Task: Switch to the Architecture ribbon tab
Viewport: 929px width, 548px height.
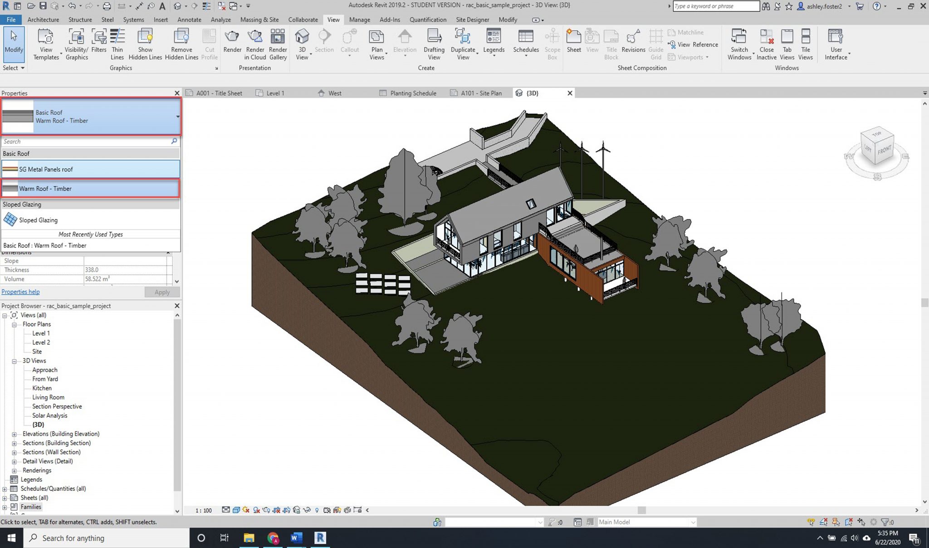Action: pyautogui.click(x=43, y=20)
